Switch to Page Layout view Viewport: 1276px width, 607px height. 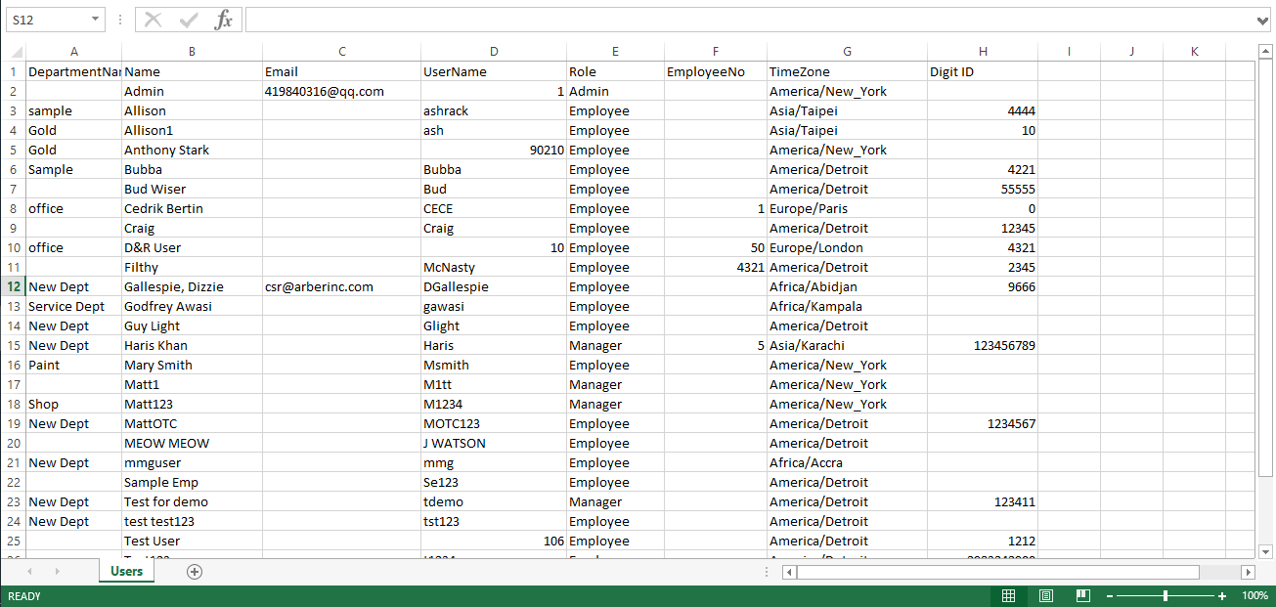tap(1045, 596)
